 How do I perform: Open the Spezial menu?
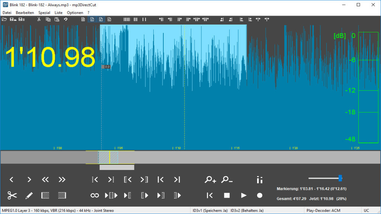tap(44, 12)
